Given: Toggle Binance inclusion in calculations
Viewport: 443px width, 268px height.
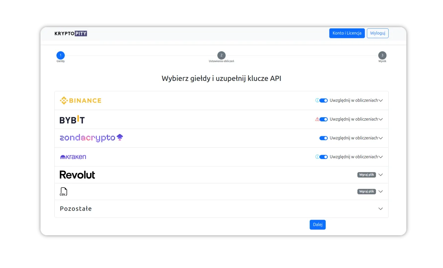Looking at the screenshot, I should click(x=324, y=100).
